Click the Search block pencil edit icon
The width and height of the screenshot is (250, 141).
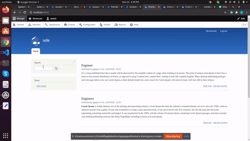coord(73,62)
